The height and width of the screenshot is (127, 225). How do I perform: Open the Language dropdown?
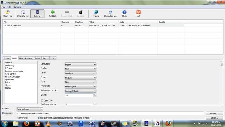coord(81,65)
